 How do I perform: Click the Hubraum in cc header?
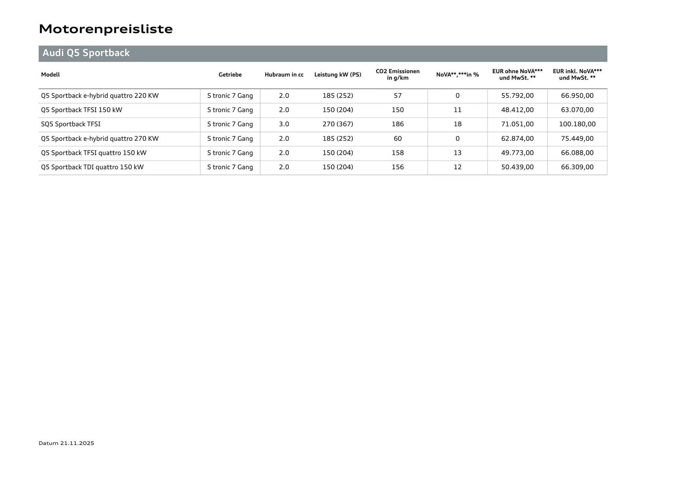(284, 75)
